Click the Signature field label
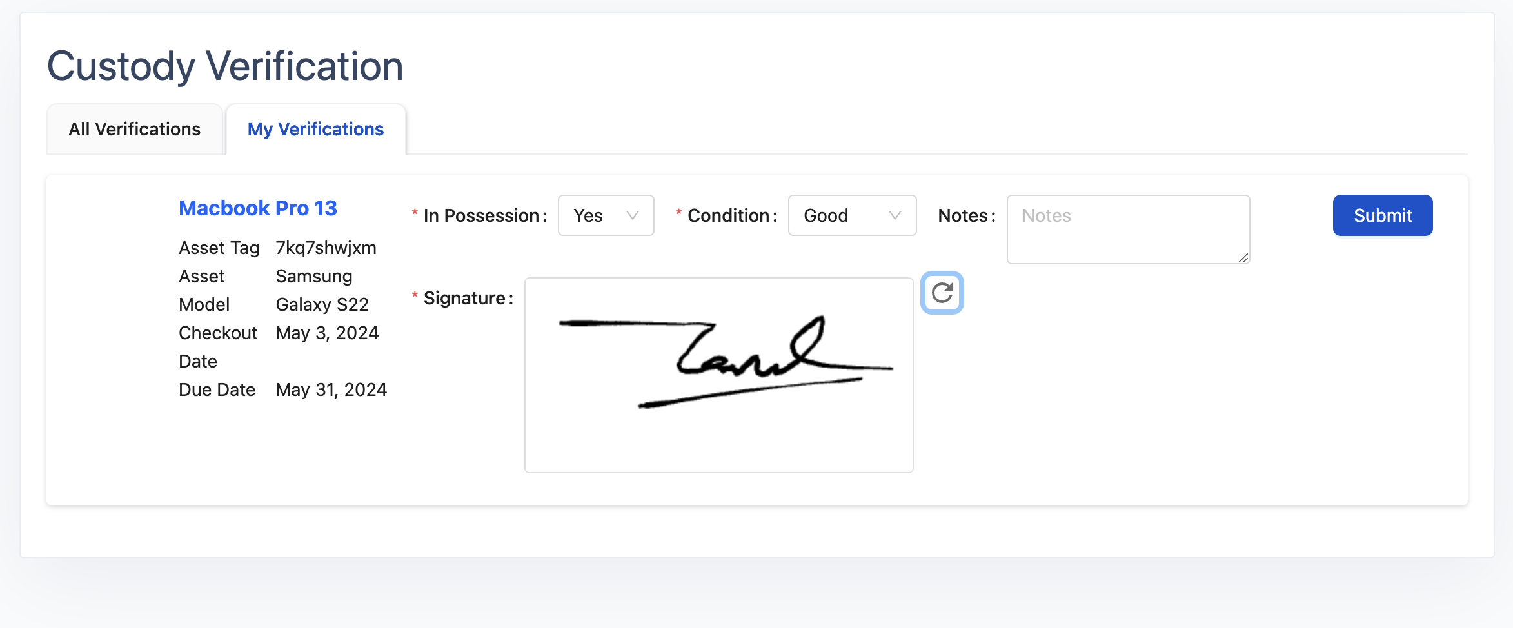This screenshot has width=1513, height=628. point(464,298)
